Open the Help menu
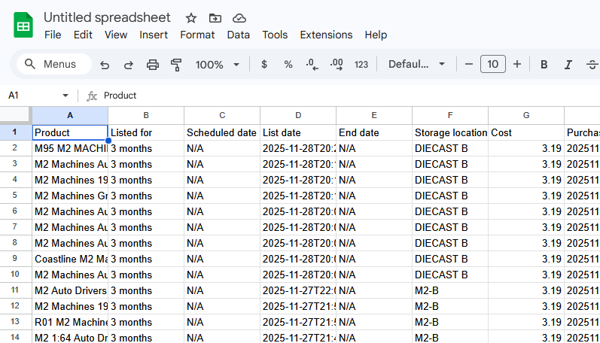600x343 pixels. [376, 35]
